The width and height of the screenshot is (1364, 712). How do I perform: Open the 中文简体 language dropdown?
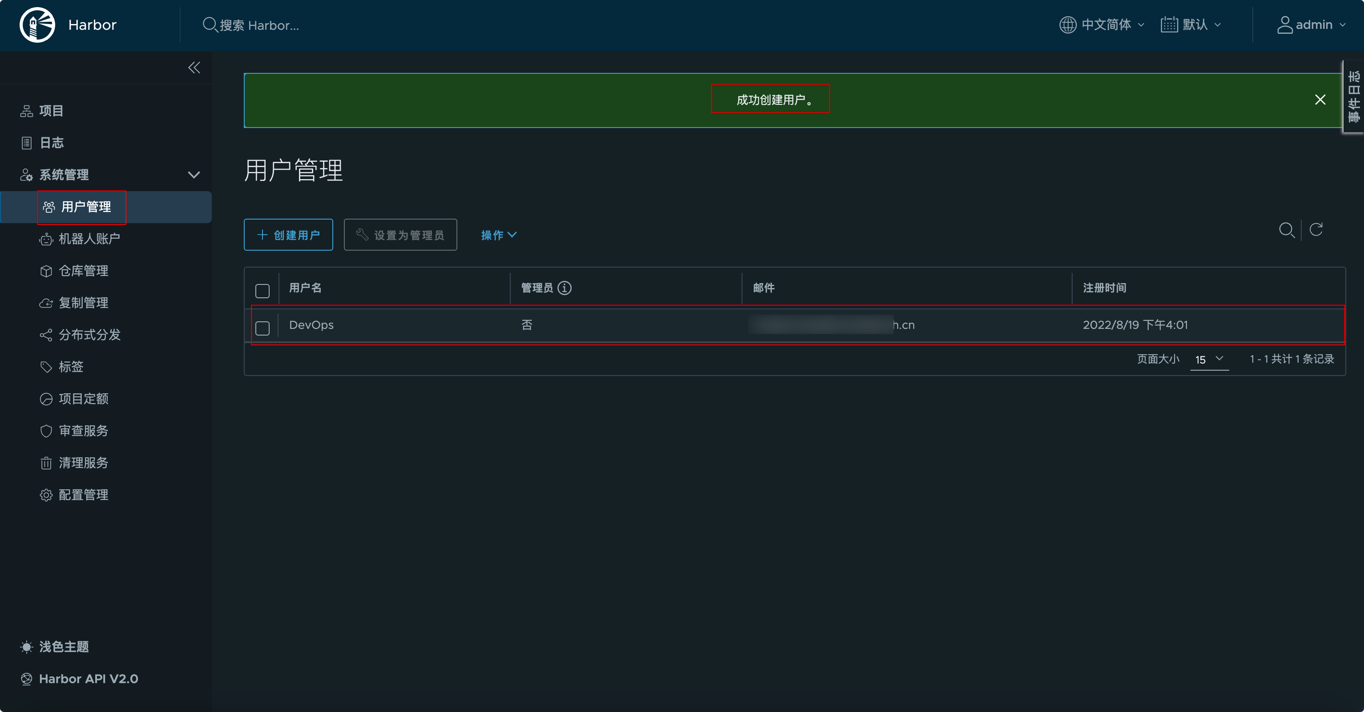[1102, 25]
